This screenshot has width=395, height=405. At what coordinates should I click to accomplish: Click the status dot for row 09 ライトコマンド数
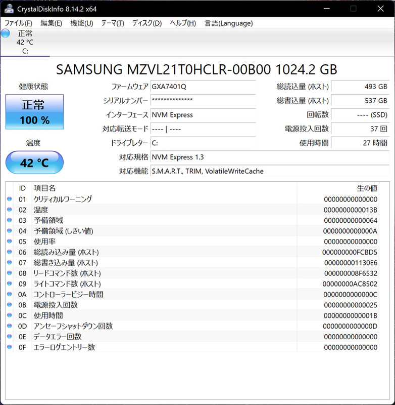pyautogui.click(x=10, y=283)
